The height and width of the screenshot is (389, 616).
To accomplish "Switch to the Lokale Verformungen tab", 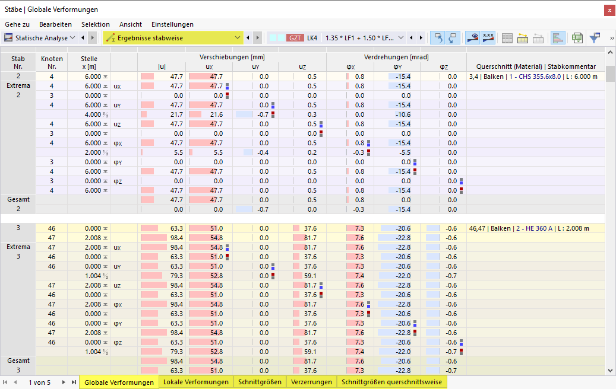I will 196,382.
